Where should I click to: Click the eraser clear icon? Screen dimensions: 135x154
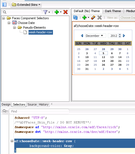point(93,18)
